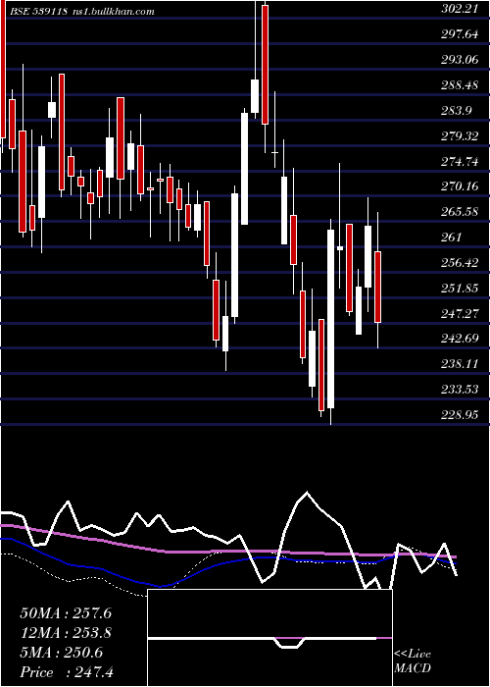Click the BSE 539118 ticker label
This screenshot has width=490, height=687.
click(39, 12)
